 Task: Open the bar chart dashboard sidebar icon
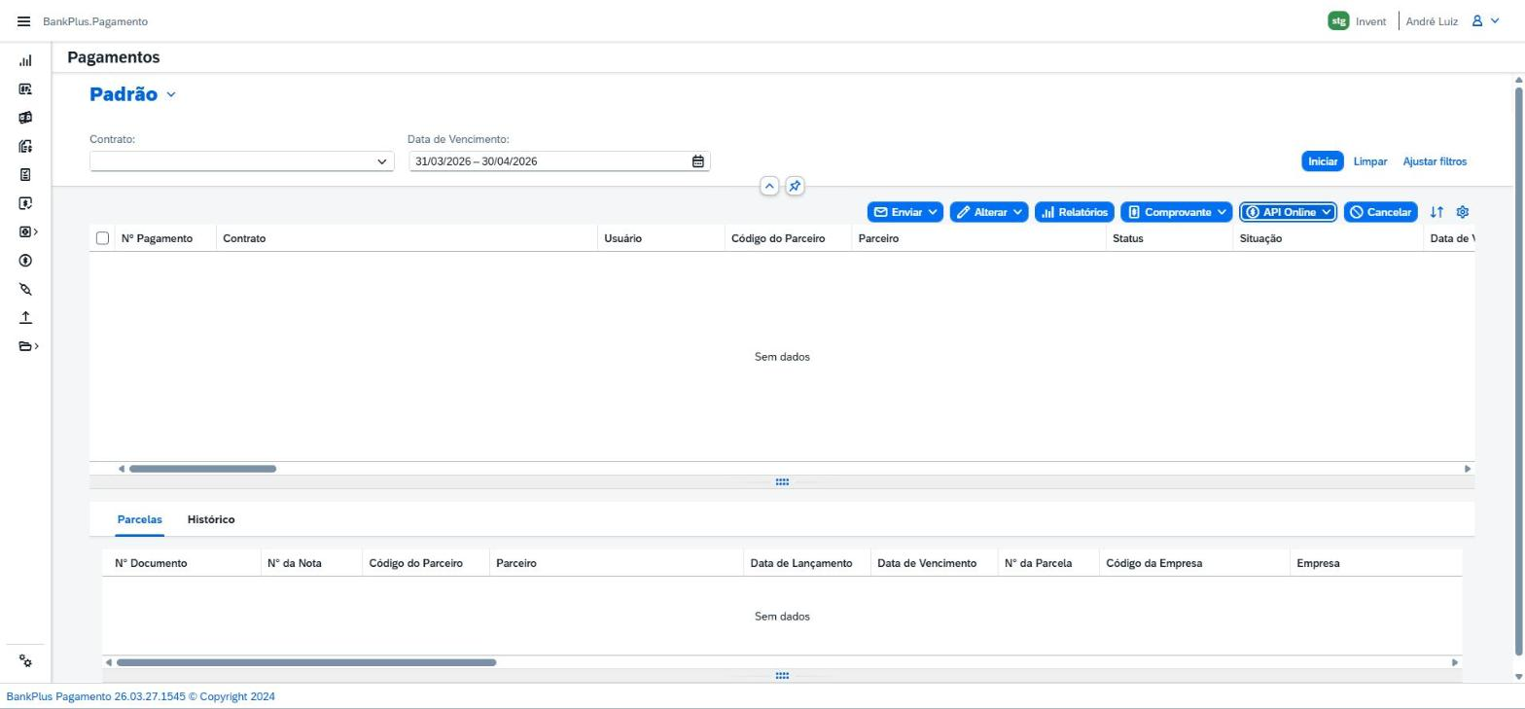pos(25,60)
